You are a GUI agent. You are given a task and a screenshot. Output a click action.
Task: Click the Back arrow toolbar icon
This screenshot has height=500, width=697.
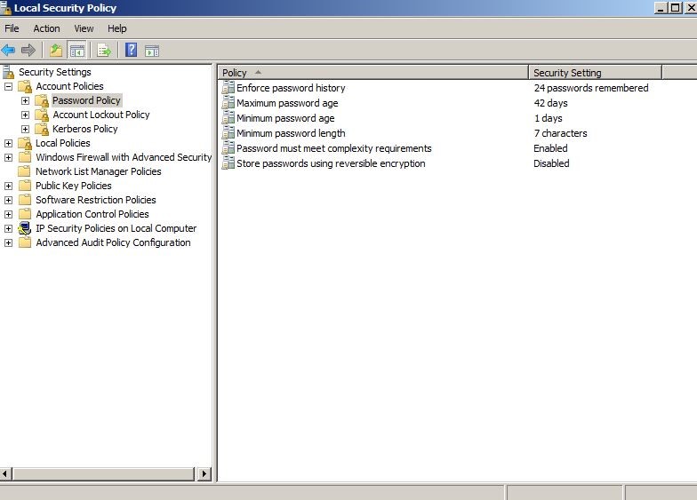[x=9, y=50]
